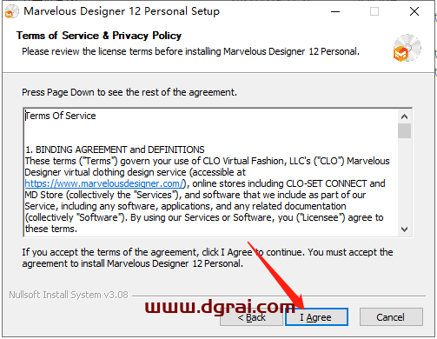Screen dimensions: 437x339
Task: Click I Agree to accept terms
Action: click(x=316, y=317)
